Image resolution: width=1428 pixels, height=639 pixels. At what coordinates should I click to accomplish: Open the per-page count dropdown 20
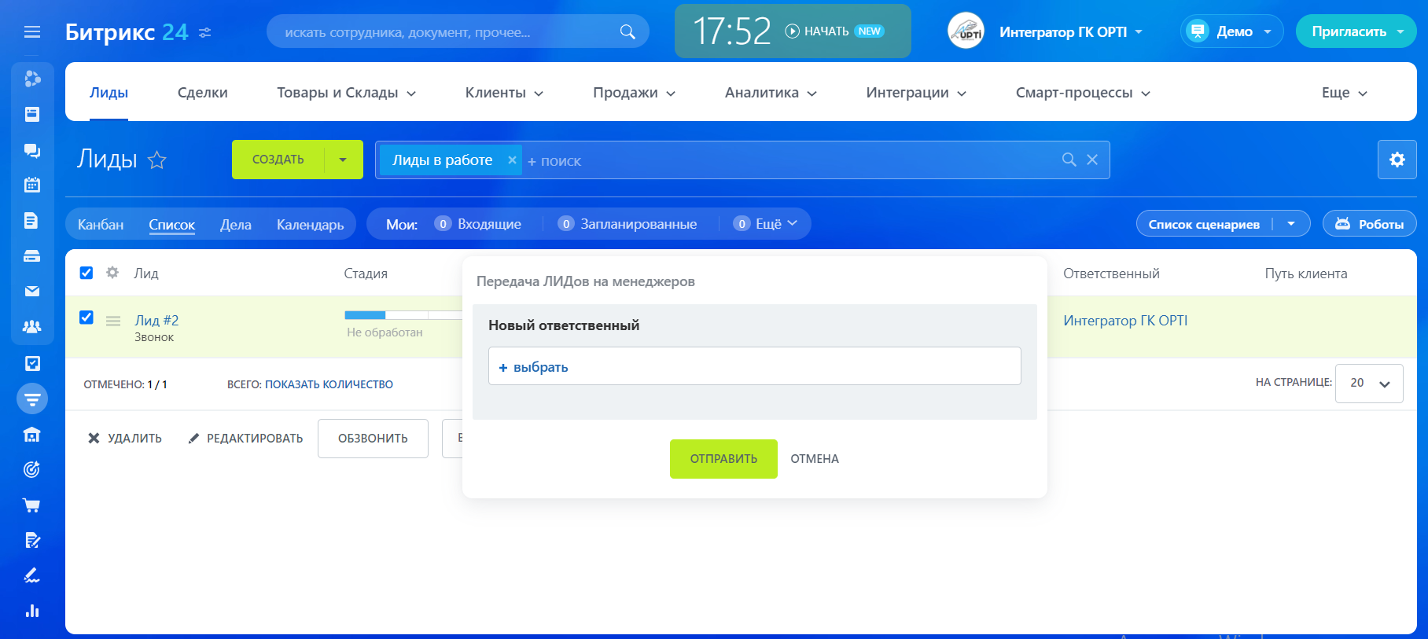(1369, 383)
